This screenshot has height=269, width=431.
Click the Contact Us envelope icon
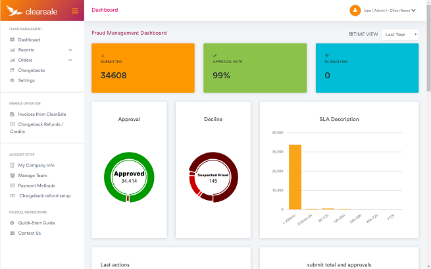point(12,233)
